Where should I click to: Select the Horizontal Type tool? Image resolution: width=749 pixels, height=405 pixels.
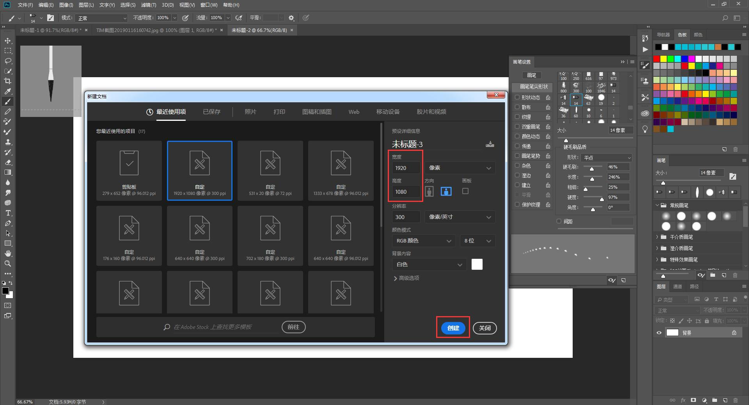tap(8, 213)
